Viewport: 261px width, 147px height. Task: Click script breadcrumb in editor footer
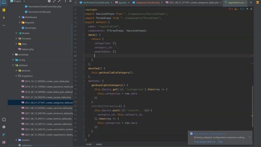89,144
